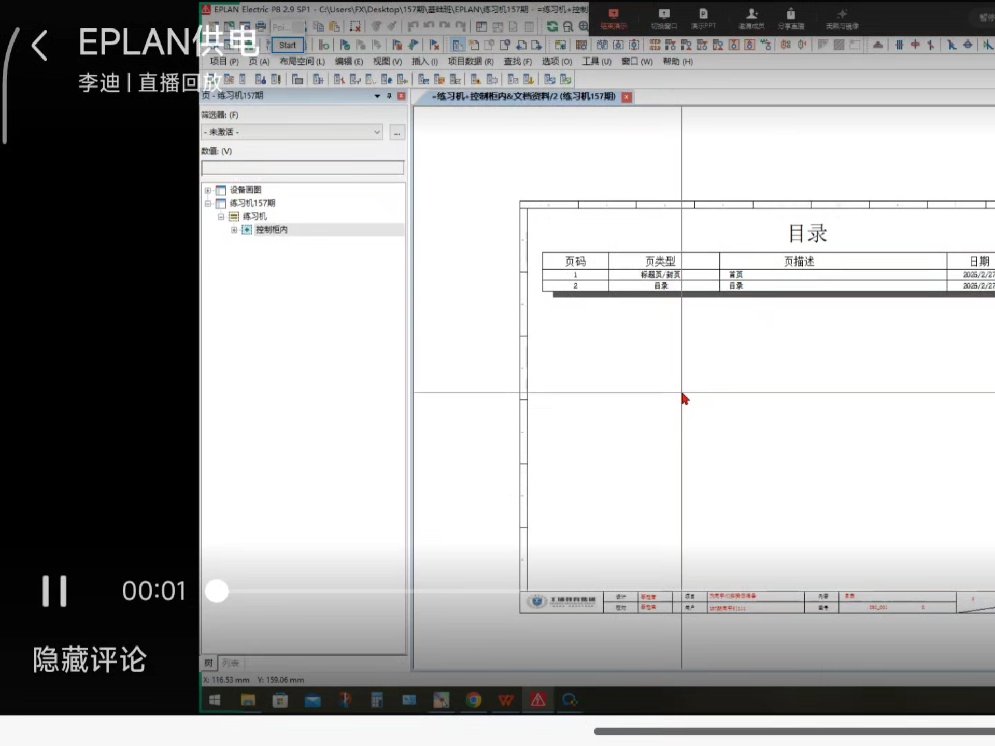The image size is (995, 746).
Task: Open the 布局空间 (L) menu
Action: click(x=302, y=61)
